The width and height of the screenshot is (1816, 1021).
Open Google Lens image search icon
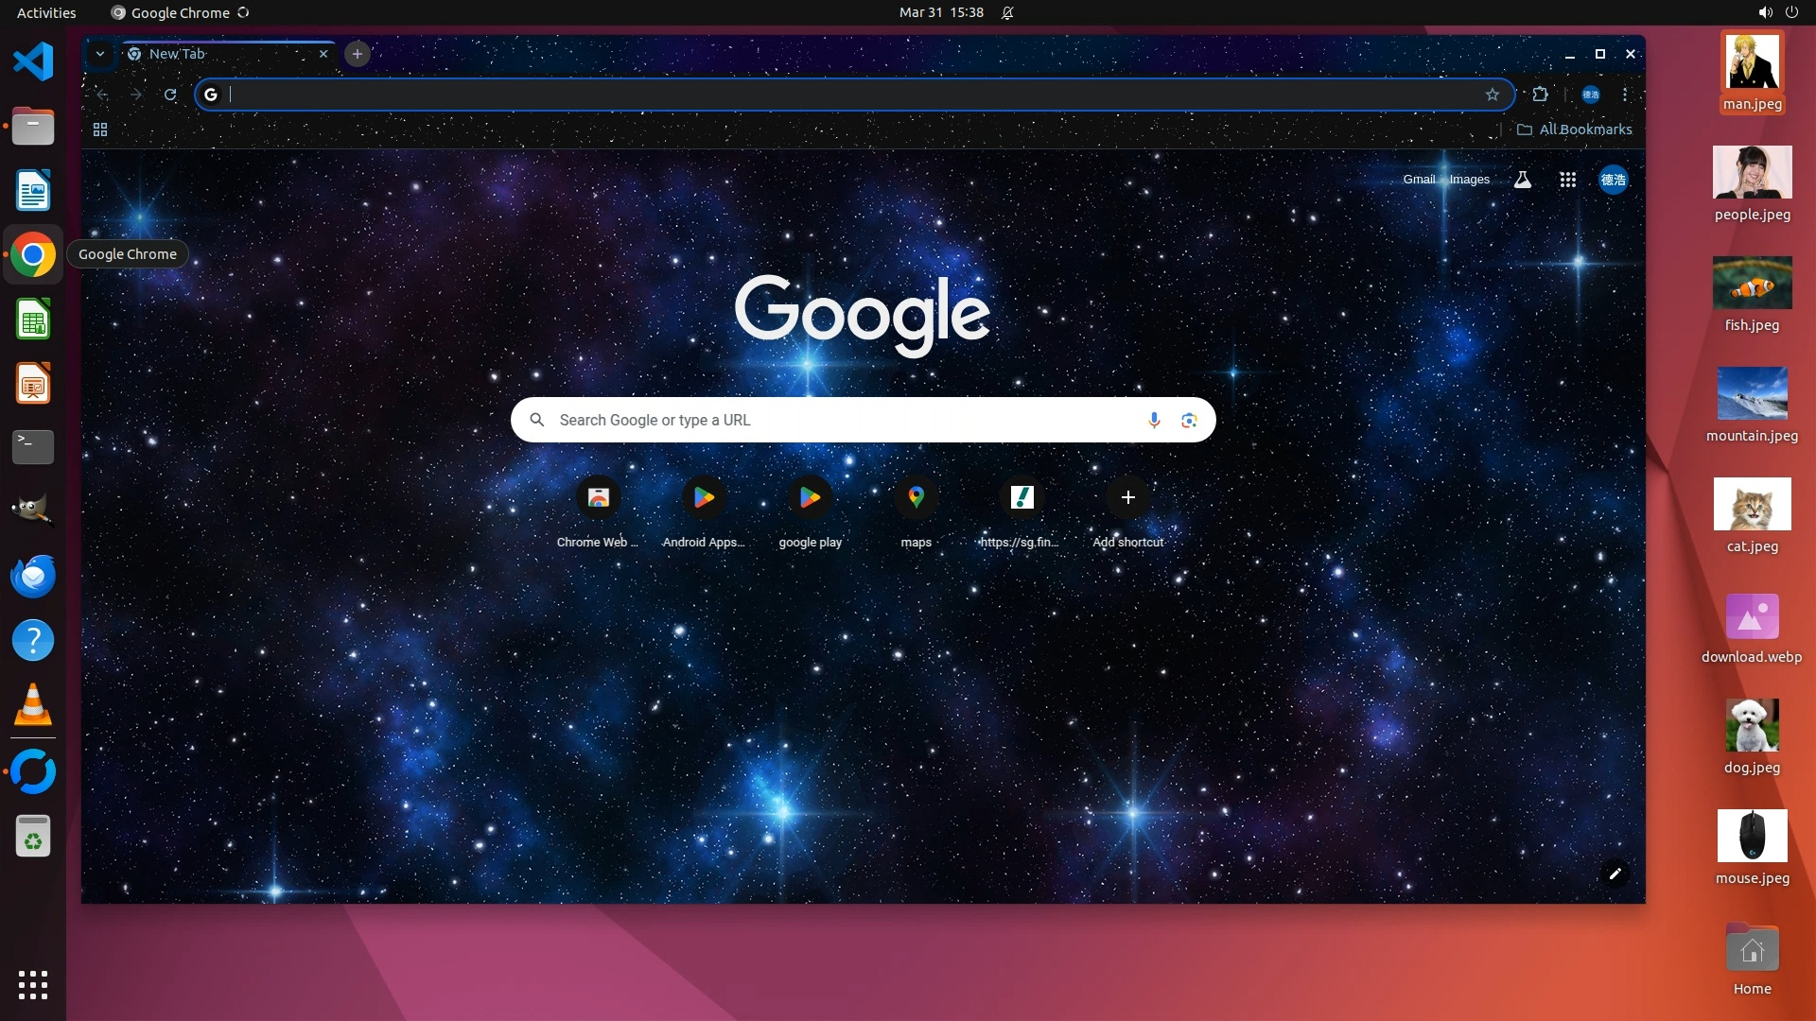click(1189, 420)
